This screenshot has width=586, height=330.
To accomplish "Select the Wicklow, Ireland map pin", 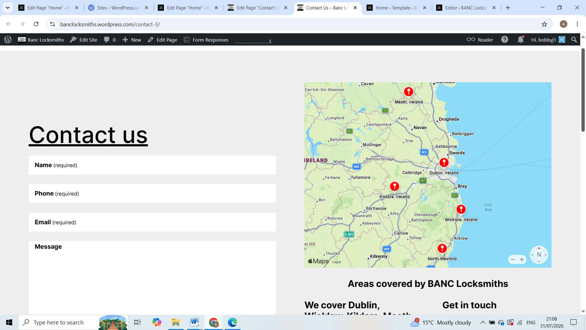I will (461, 209).
